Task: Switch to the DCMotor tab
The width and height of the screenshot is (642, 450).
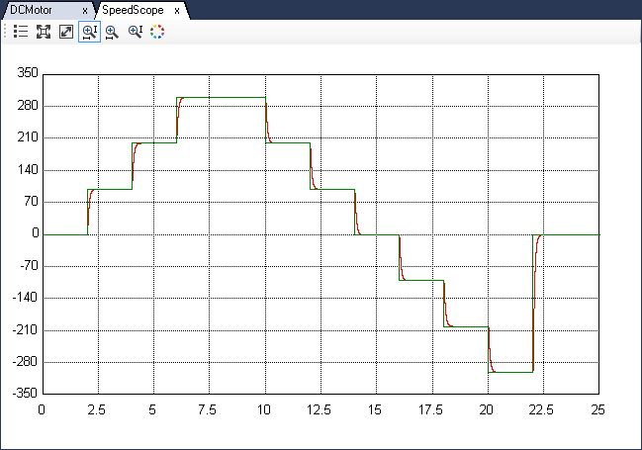Action: (x=31, y=10)
